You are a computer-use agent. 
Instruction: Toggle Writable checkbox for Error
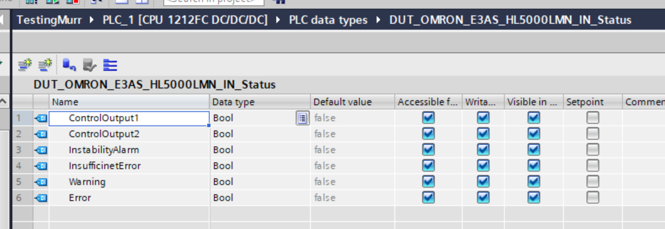point(483,197)
